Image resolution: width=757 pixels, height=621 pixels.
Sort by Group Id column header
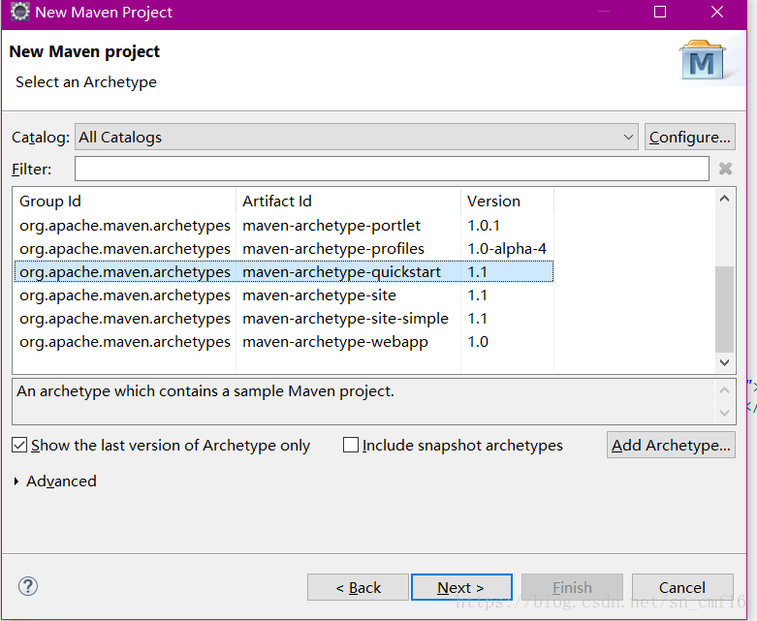125,201
